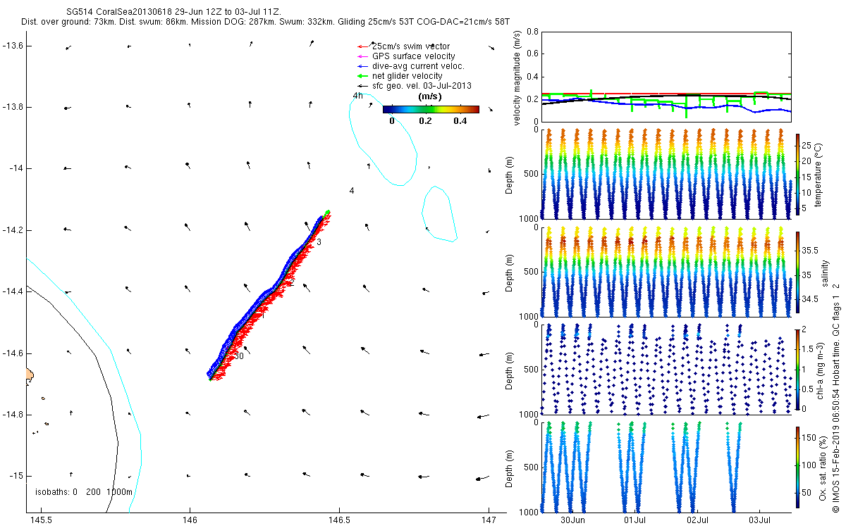Click the 30Jun tick label on the time axis

pyautogui.click(x=572, y=520)
